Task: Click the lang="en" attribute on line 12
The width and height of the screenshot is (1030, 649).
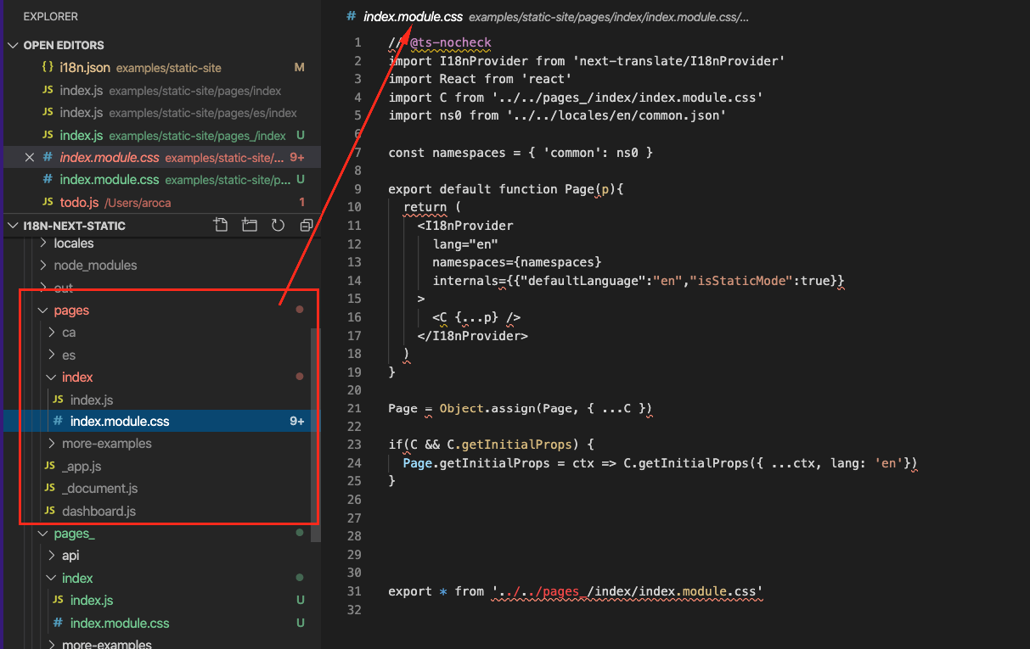Action: point(465,243)
